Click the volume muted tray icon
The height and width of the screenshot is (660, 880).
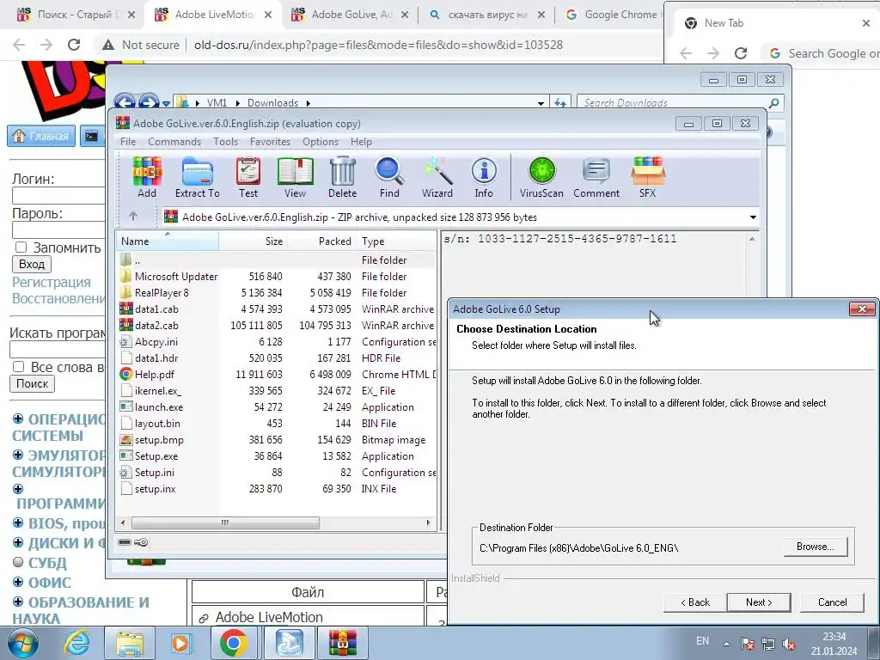(x=789, y=644)
